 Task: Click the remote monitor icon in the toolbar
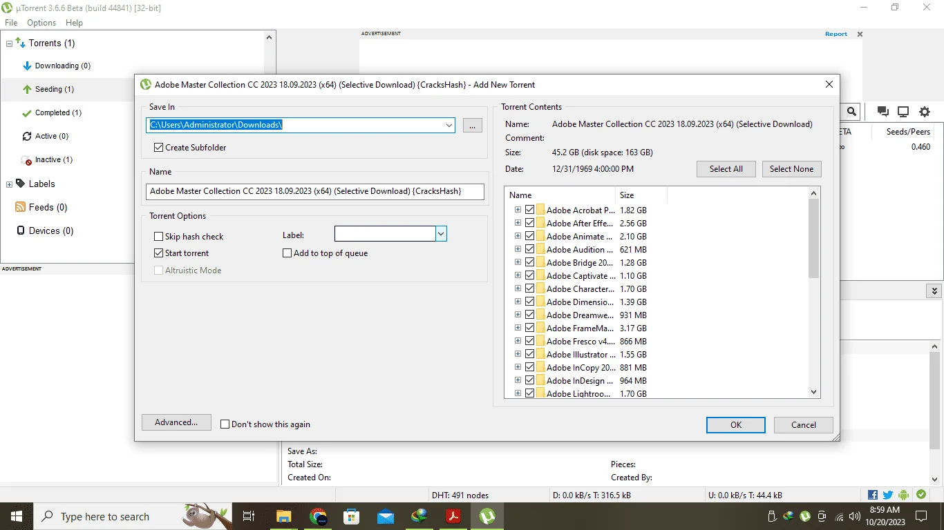[x=903, y=112]
